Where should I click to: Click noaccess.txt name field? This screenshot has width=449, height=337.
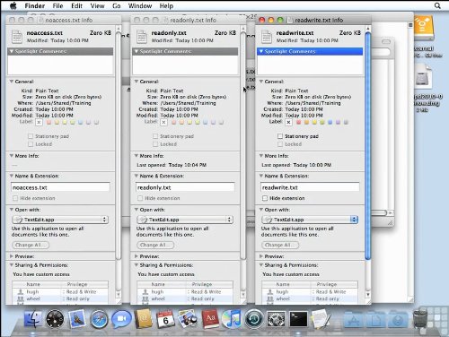pyautogui.click(x=60, y=187)
